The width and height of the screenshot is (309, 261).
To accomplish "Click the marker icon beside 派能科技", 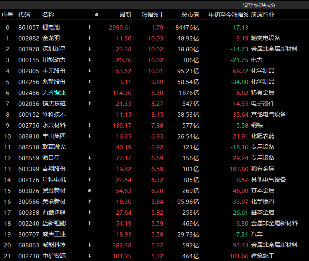I will 90,245.
